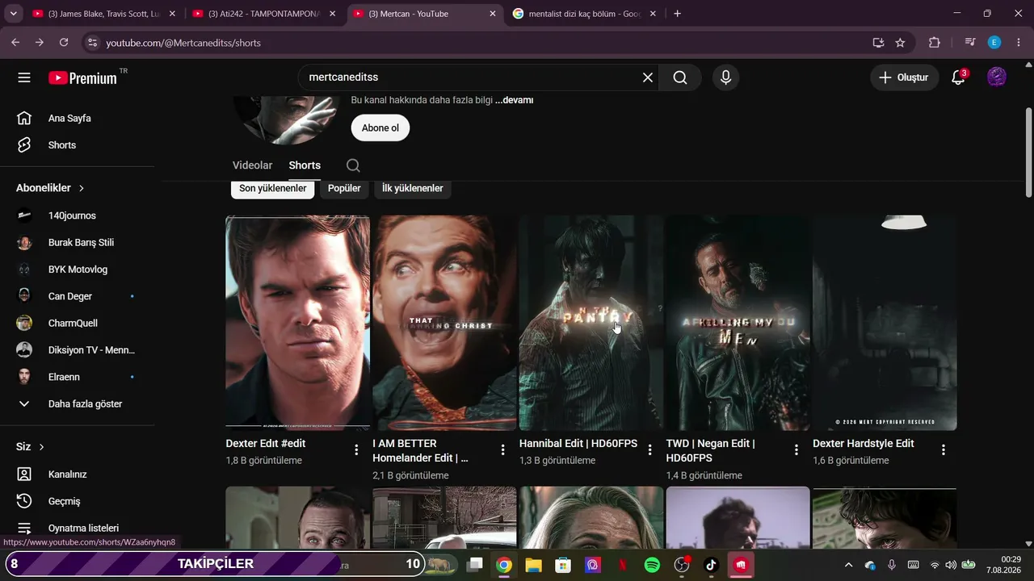This screenshot has height=581, width=1034.
Task: View site information icon in address bar
Action: [91, 43]
